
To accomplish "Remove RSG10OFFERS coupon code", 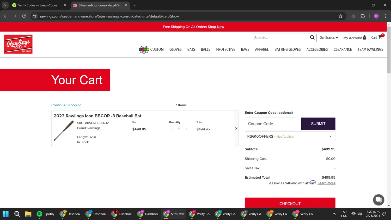I will tap(330, 137).
